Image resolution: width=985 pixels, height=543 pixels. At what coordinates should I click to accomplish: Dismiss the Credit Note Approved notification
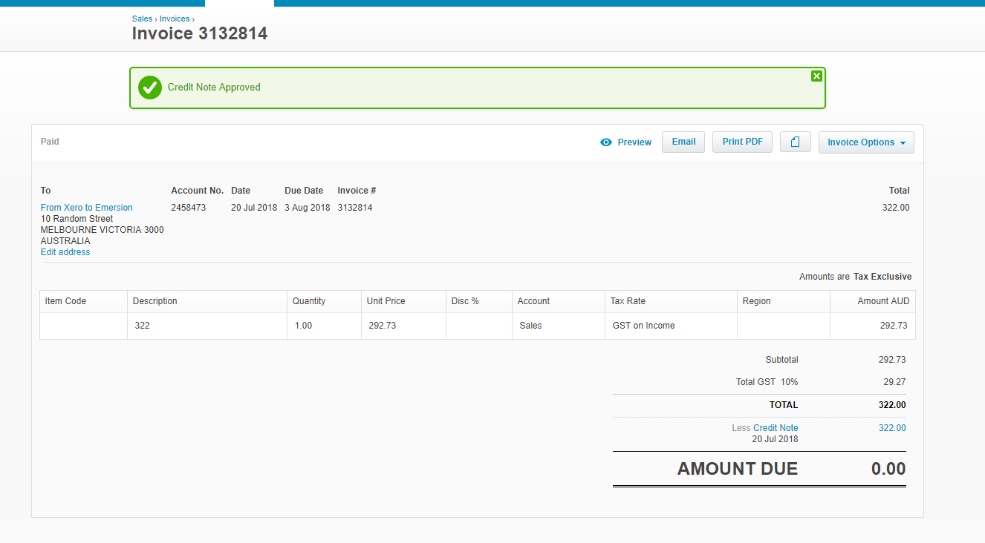click(816, 76)
